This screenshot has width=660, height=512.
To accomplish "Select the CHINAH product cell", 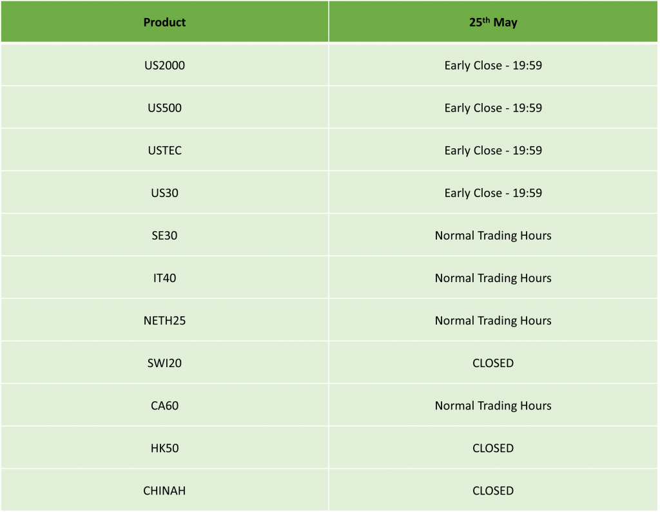I will [x=164, y=490].
